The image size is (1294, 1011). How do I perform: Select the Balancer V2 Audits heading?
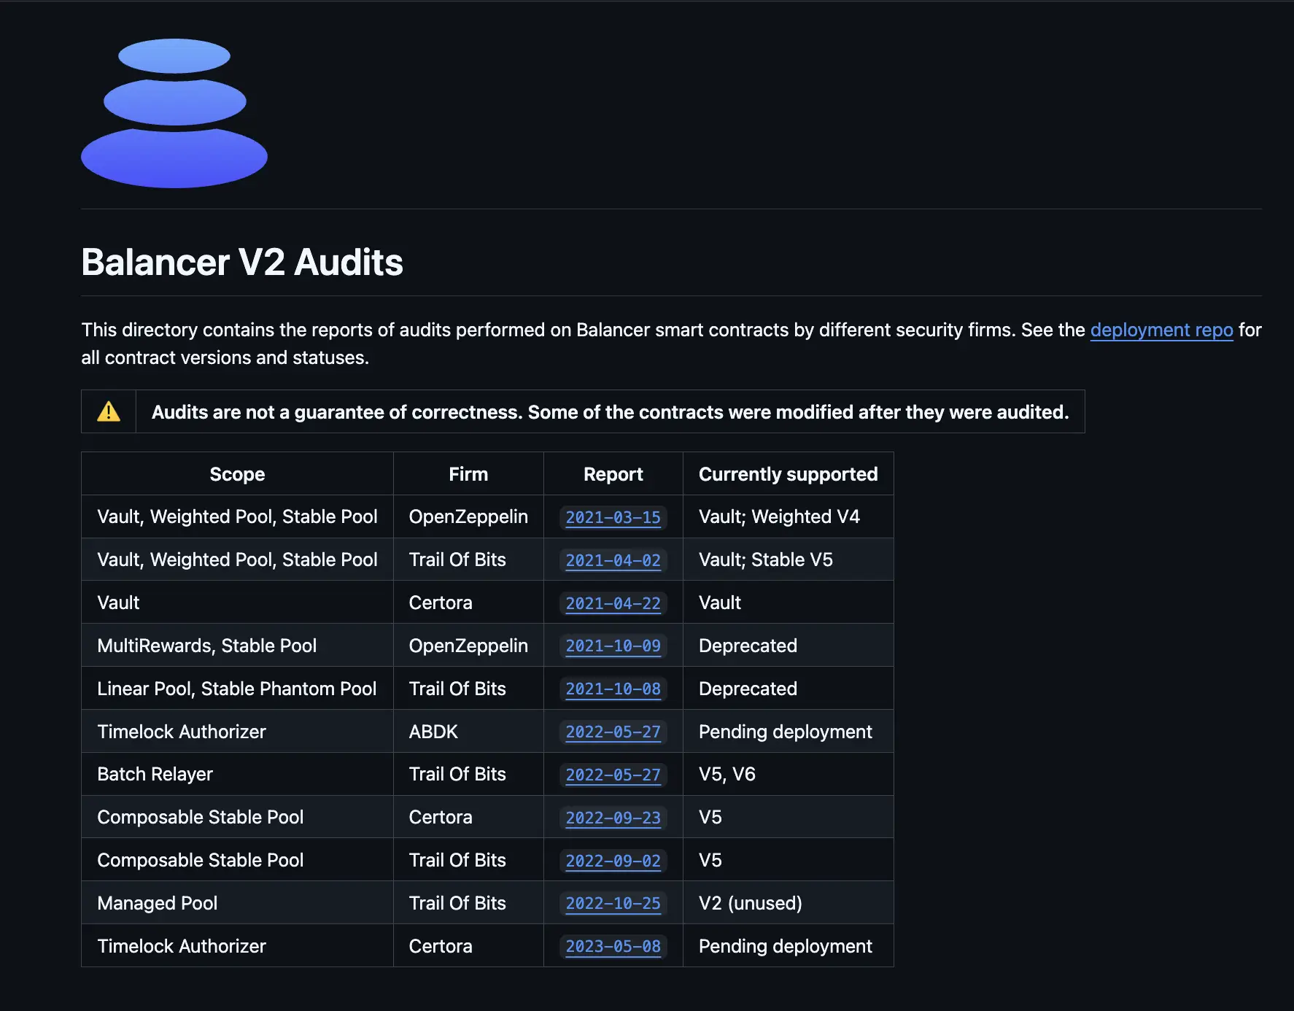[x=241, y=263]
